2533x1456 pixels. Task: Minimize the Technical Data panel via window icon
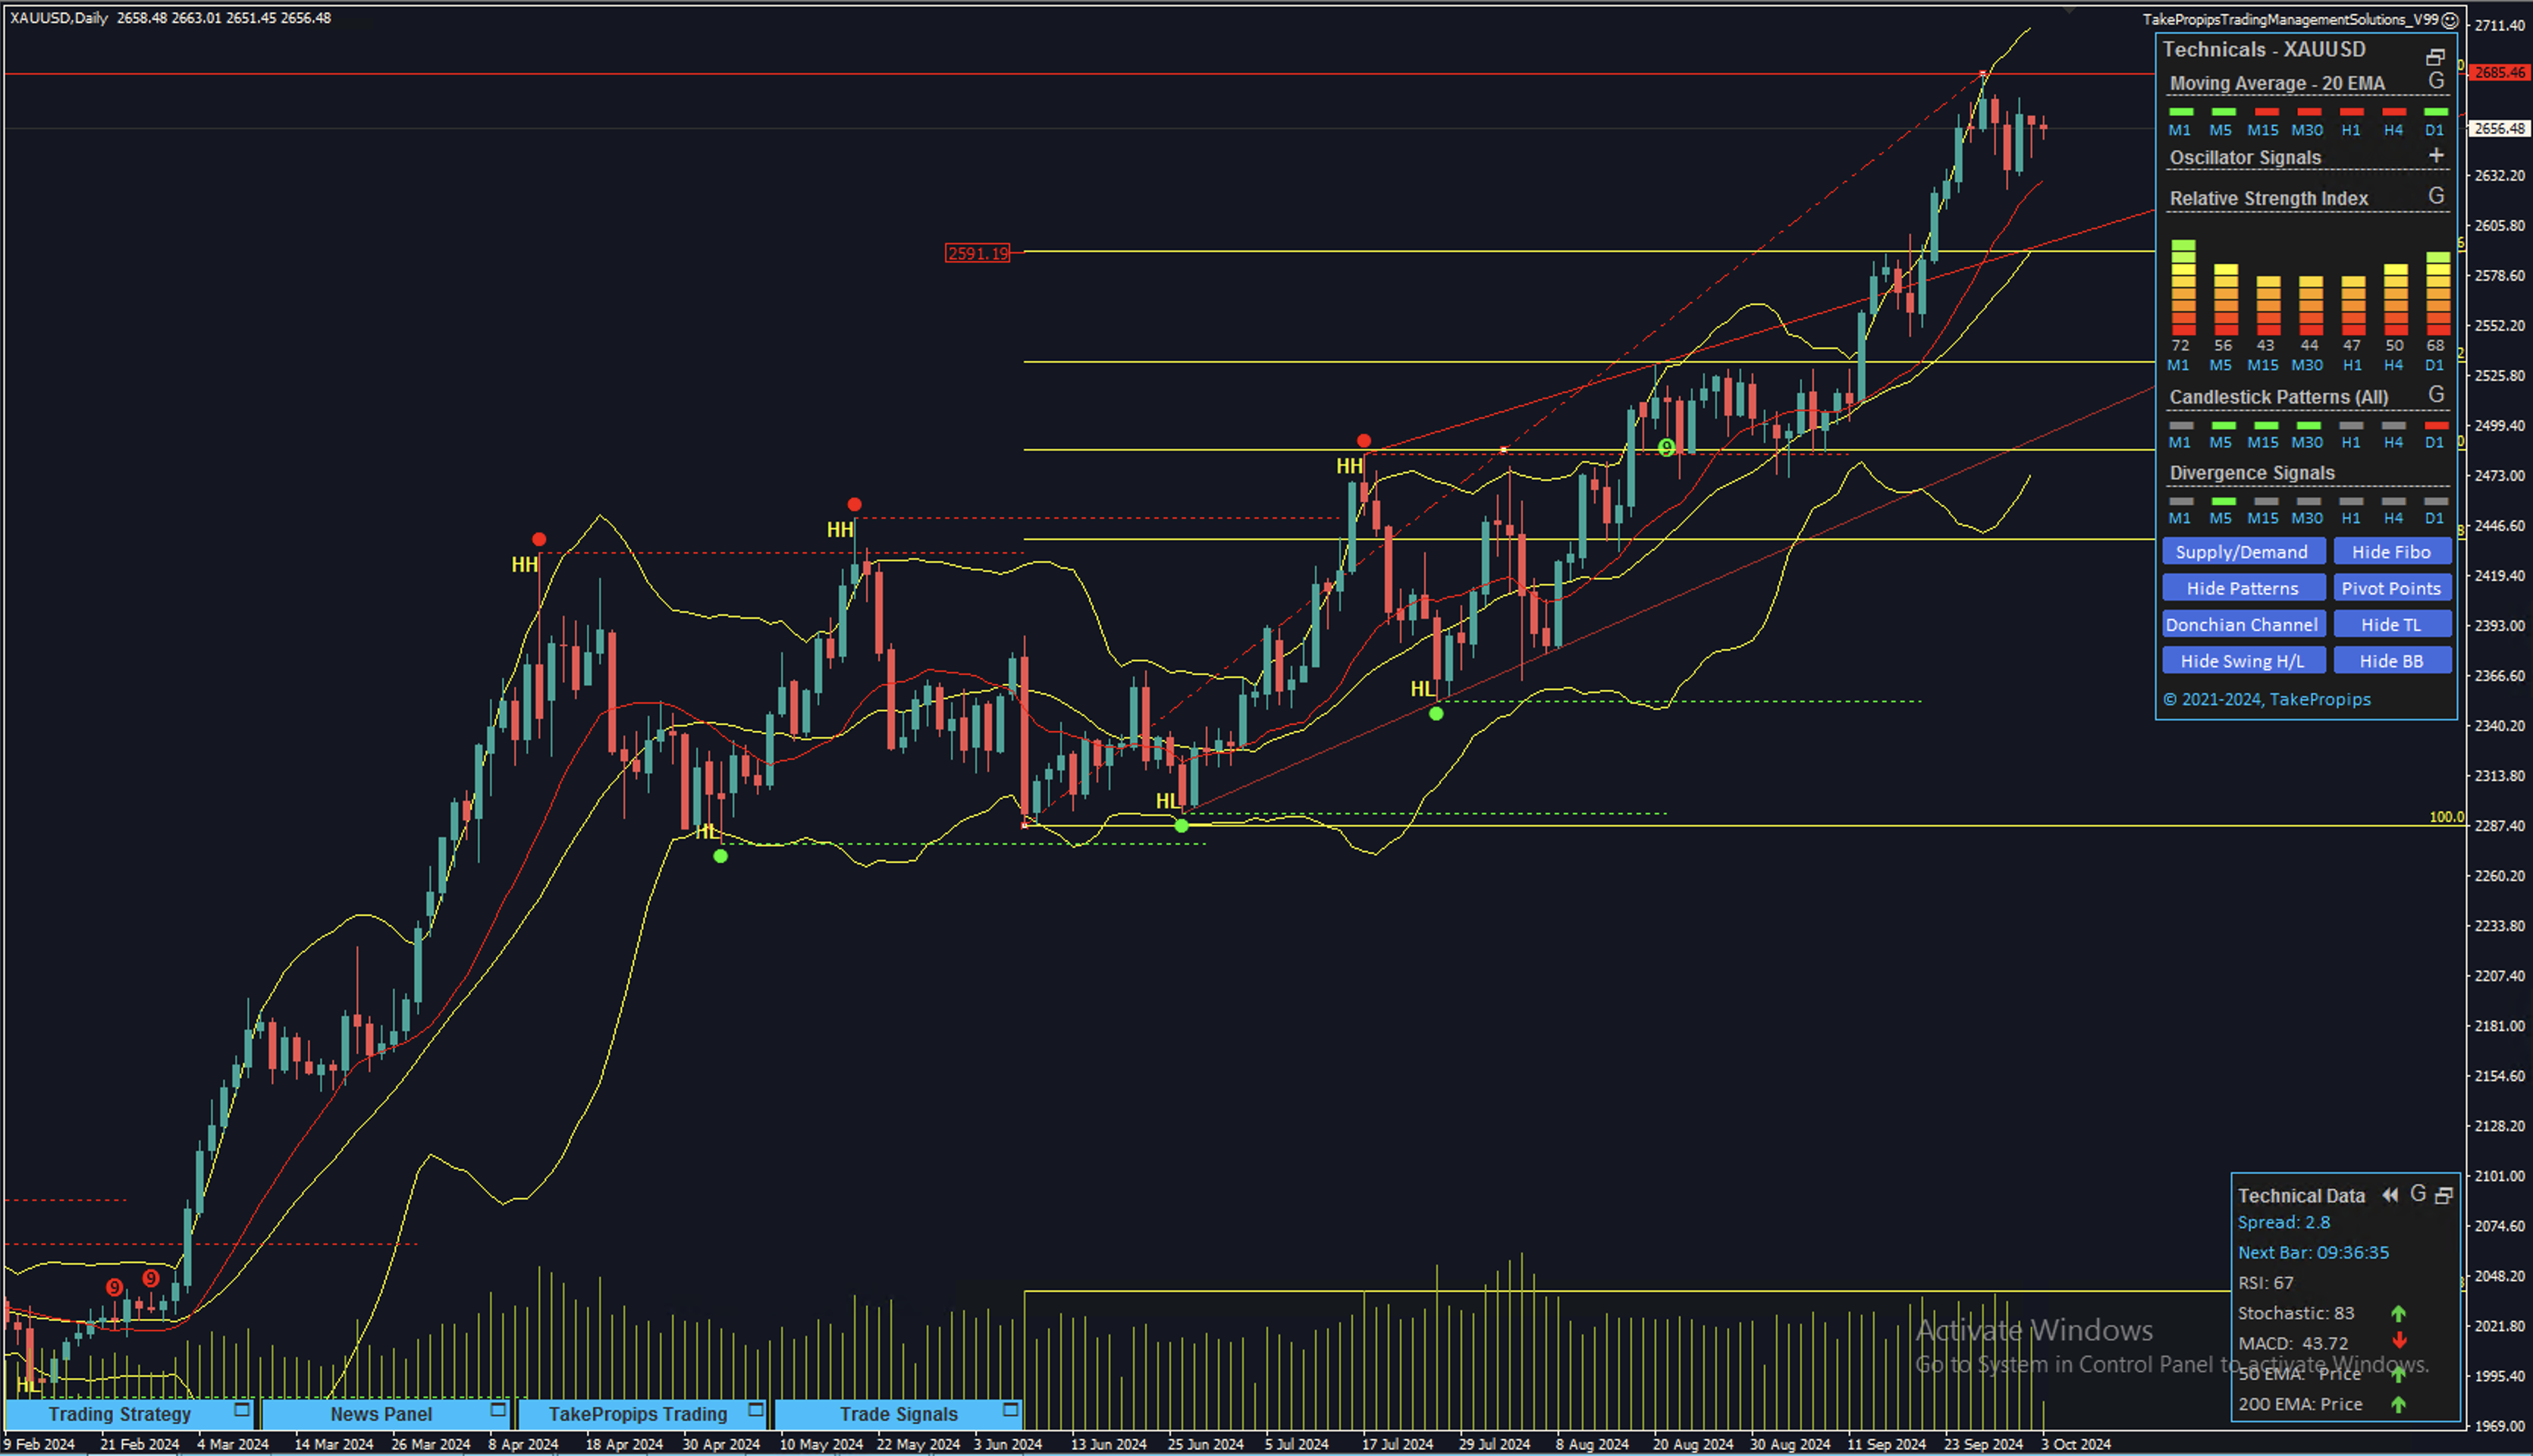[2444, 1195]
